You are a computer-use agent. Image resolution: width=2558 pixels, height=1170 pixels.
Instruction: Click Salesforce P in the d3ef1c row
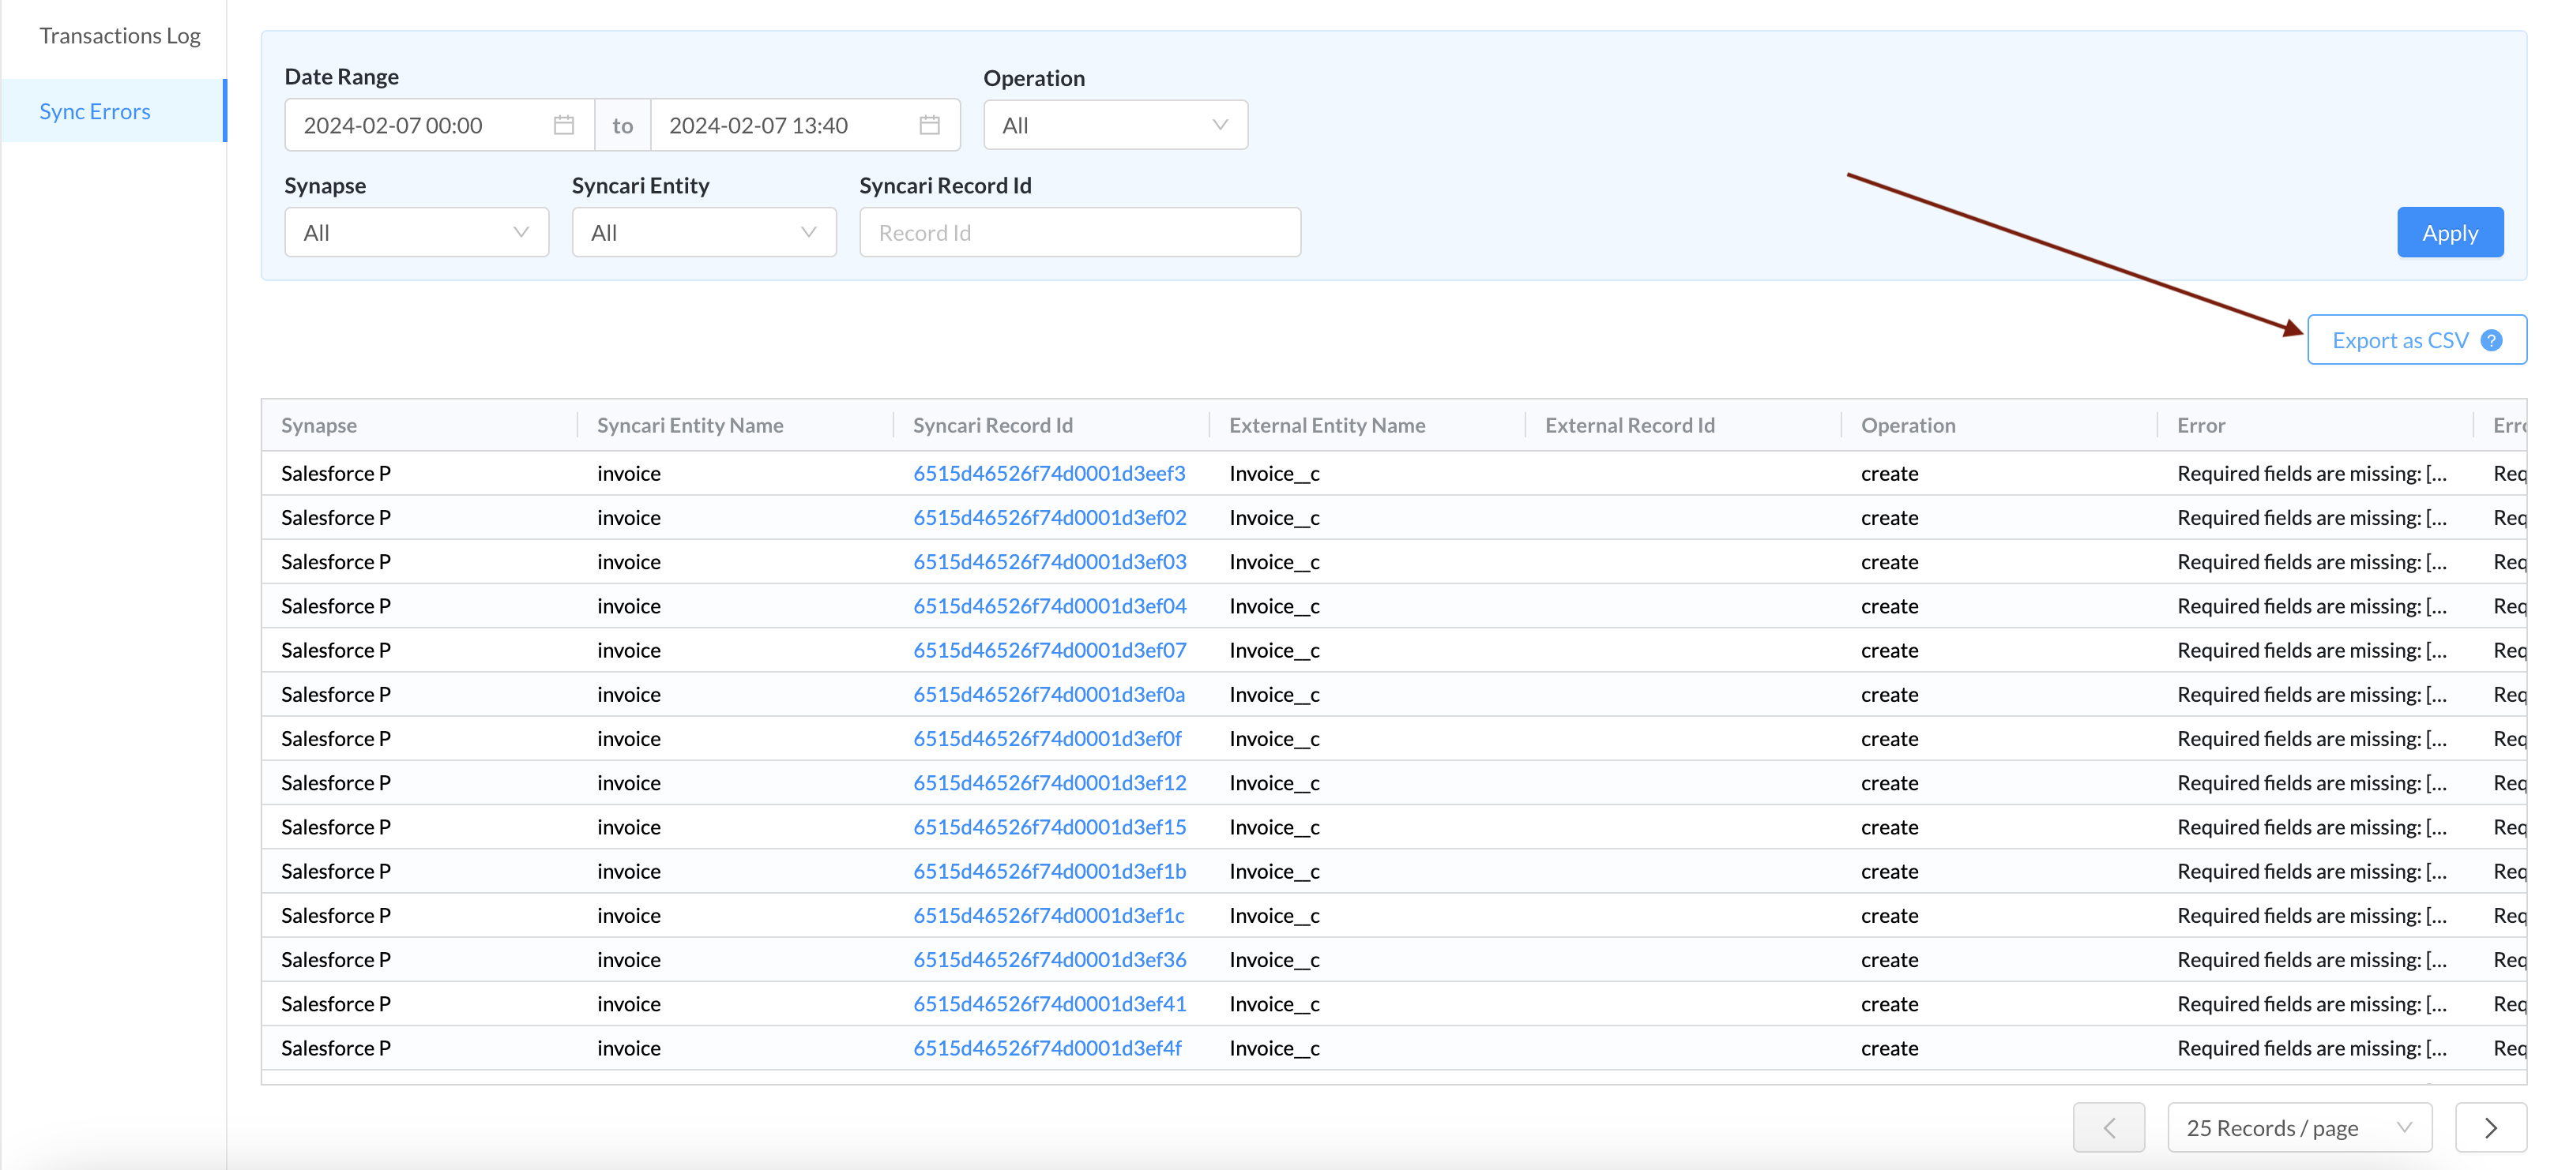[336, 915]
